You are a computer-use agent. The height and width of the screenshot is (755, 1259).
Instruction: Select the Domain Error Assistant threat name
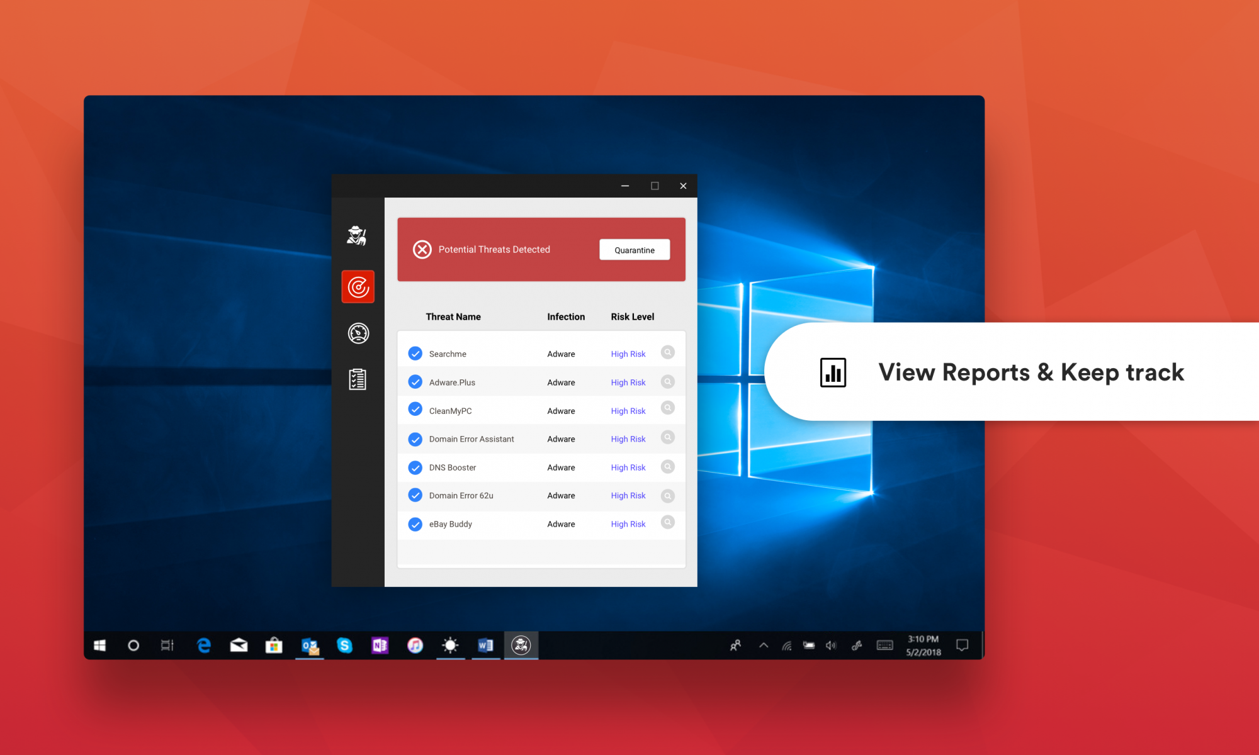471,439
